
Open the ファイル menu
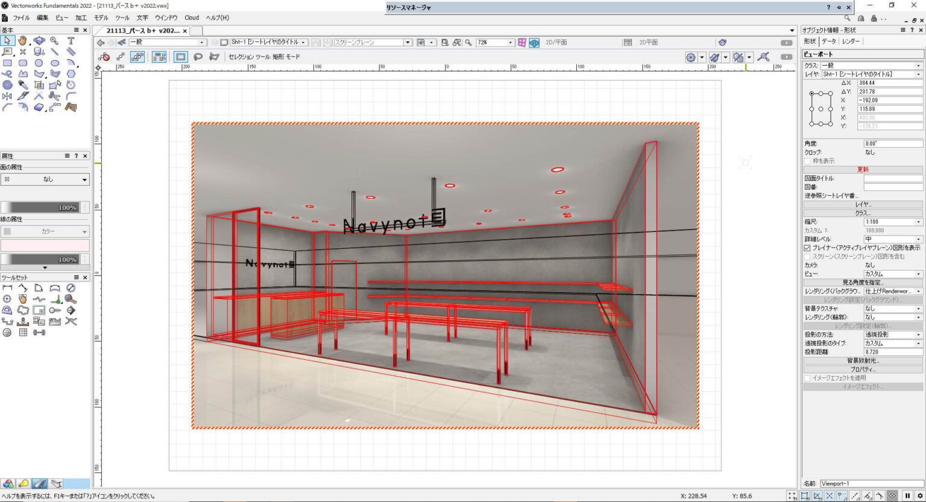[x=20, y=17]
